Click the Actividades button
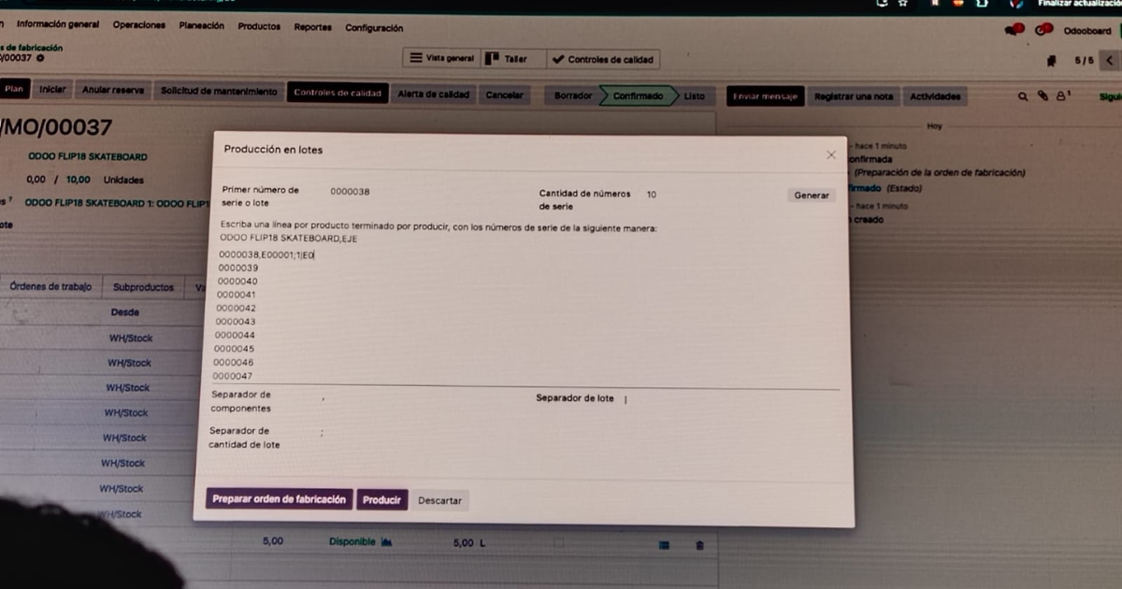The width and height of the screenshot is (1122, 589). coord(935,96)
